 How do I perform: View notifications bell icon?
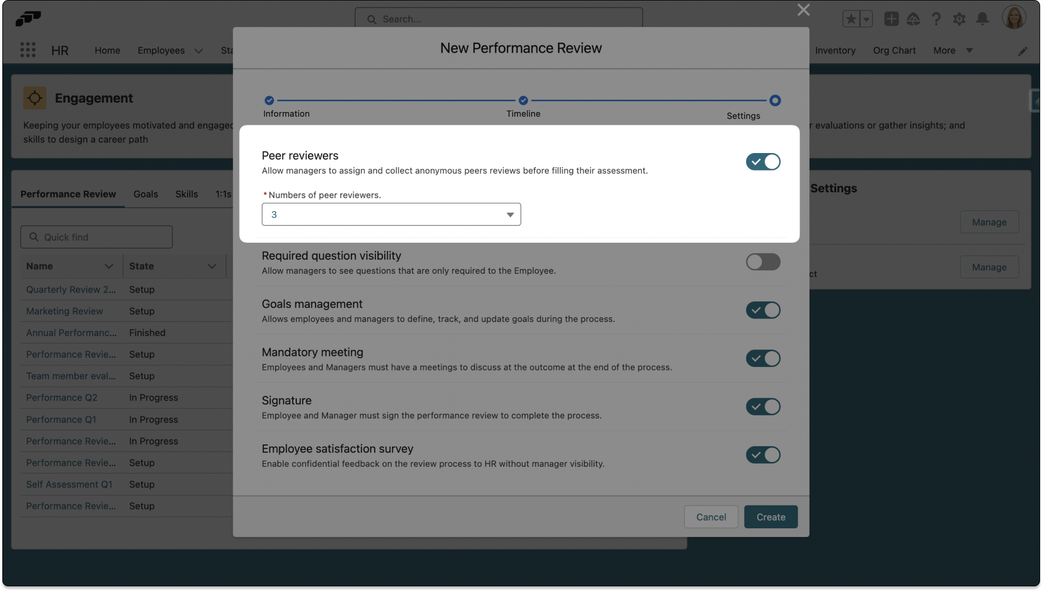coord(982,19)
